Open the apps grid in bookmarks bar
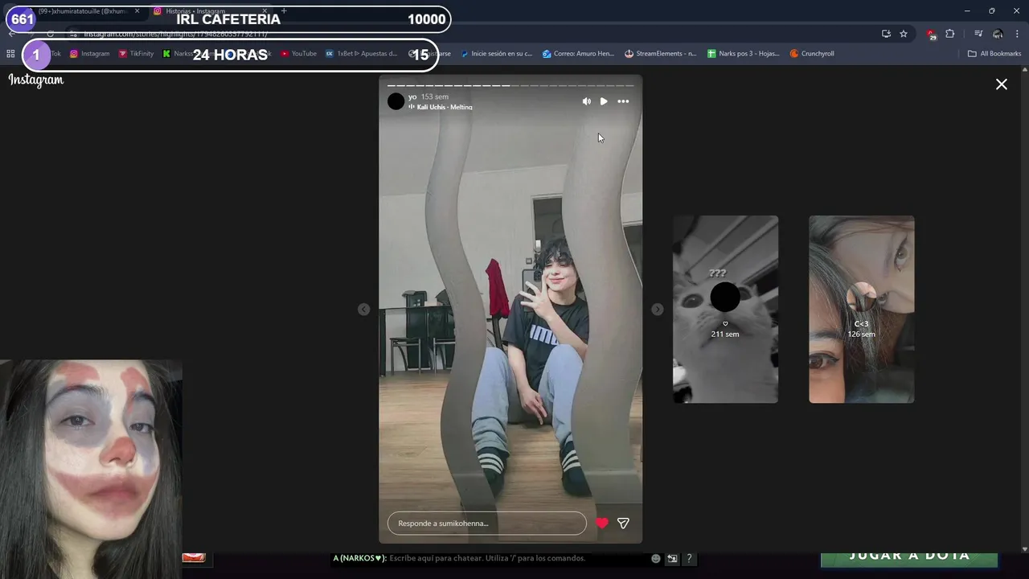Screen dimensions: 1029x579 [10, 54]
